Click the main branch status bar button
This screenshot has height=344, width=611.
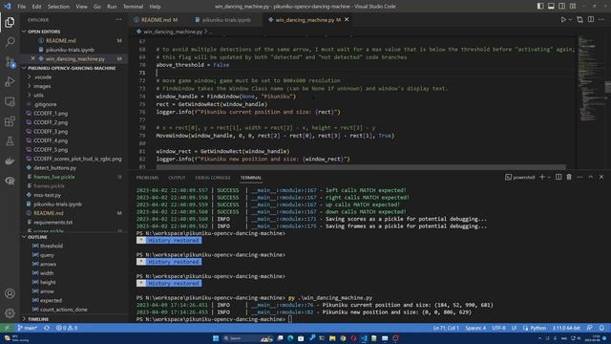28,328
